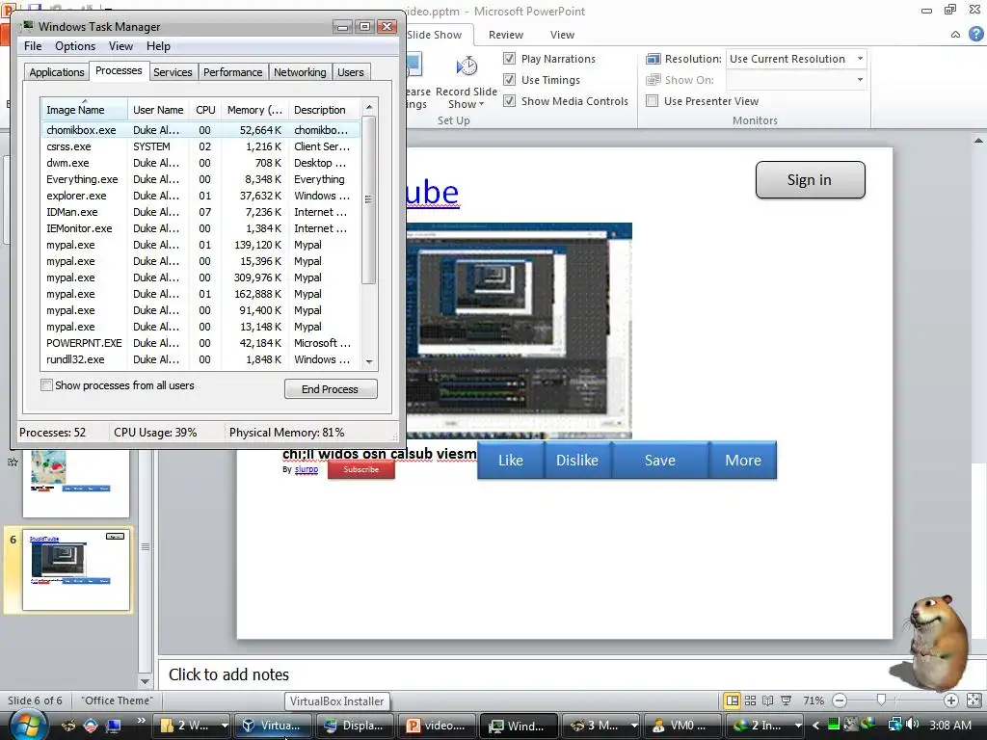This screenshot has height=740, width=987.
Task: Click zoom out minus button
Action: (840, 700)
